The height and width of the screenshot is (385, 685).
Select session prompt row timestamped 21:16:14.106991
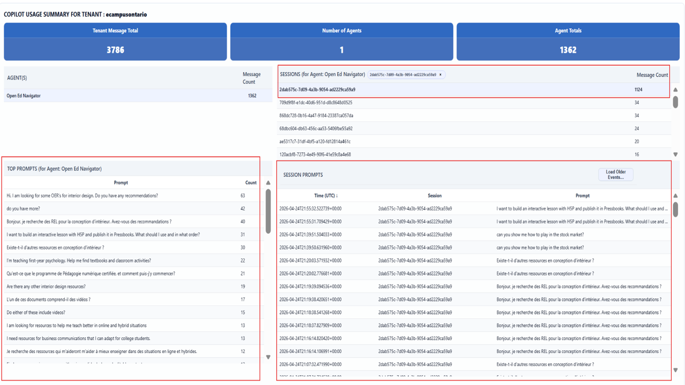474,351
